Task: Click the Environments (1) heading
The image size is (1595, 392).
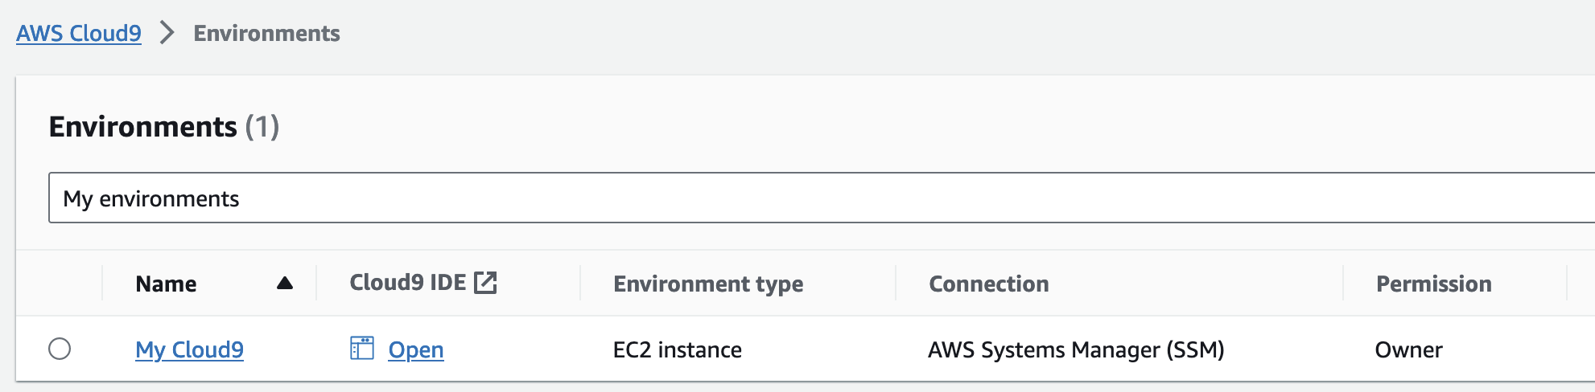Action: [x=164, y=127]
